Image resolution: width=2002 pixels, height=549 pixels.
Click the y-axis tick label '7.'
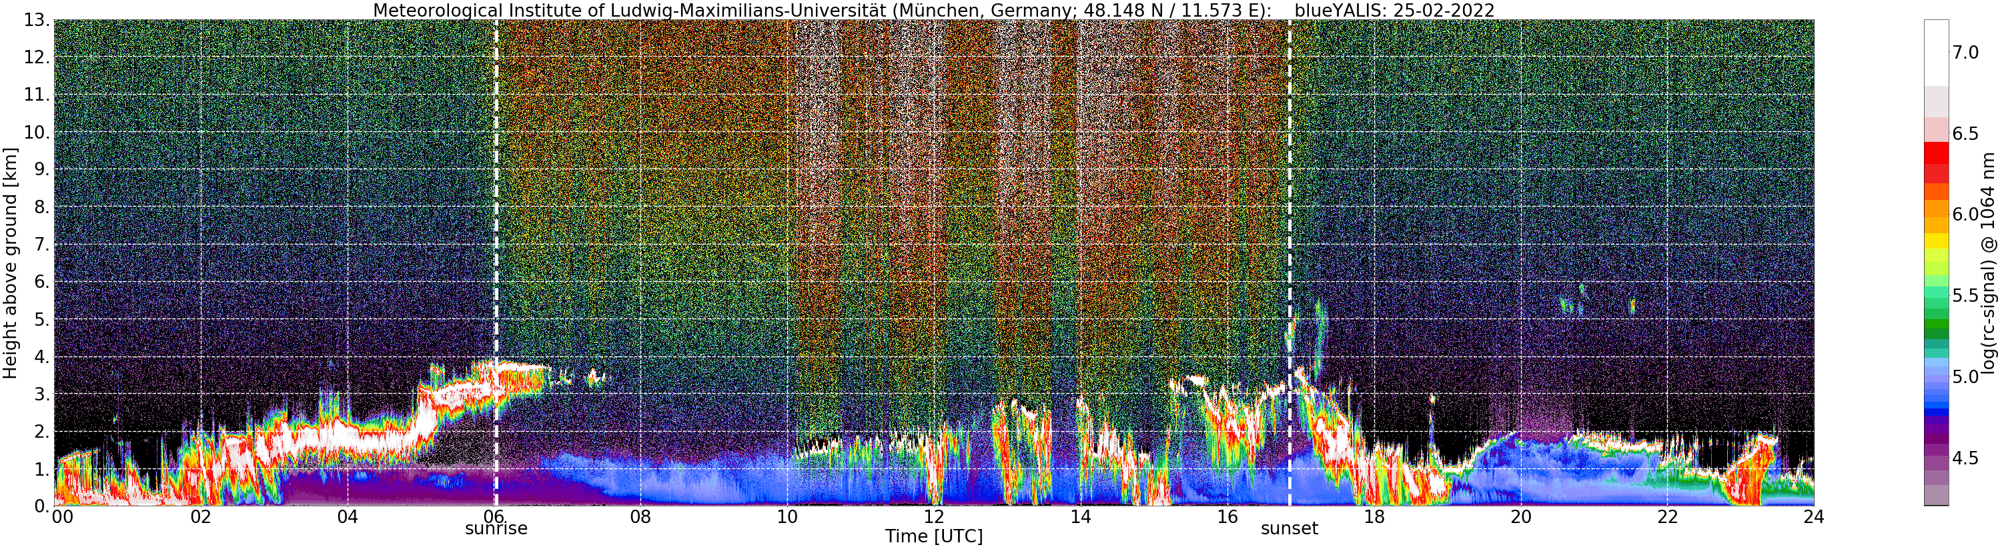click(x=41, y=245)
